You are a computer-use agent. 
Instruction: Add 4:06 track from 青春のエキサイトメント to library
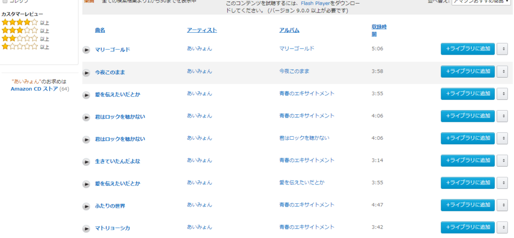click(468, 116)
